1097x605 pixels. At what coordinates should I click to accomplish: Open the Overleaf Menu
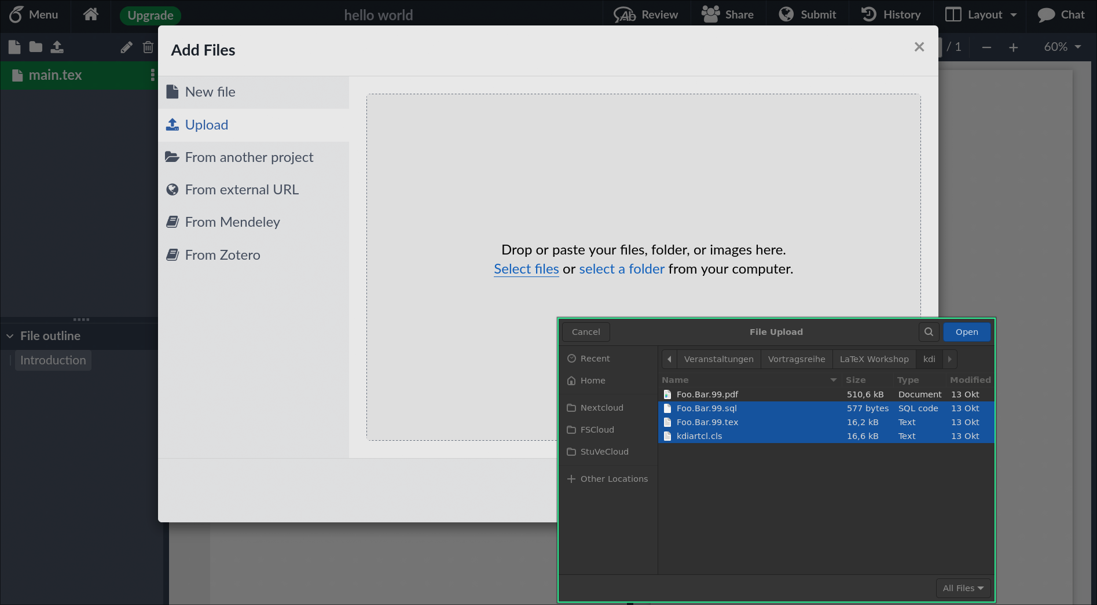[34, 14]
